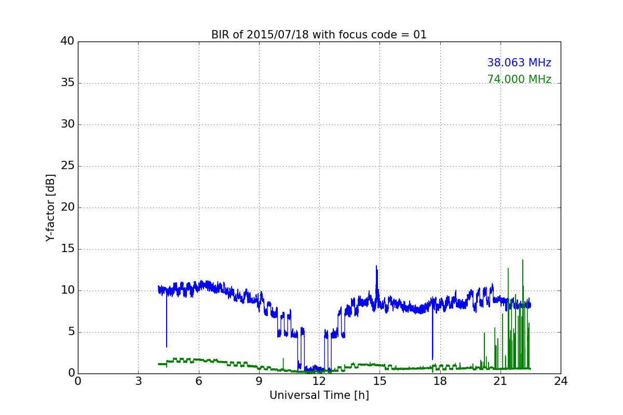
Task: Click the plot title "BIR of 2015/07/18 with focus code = 01"
Action: (319, 35)
